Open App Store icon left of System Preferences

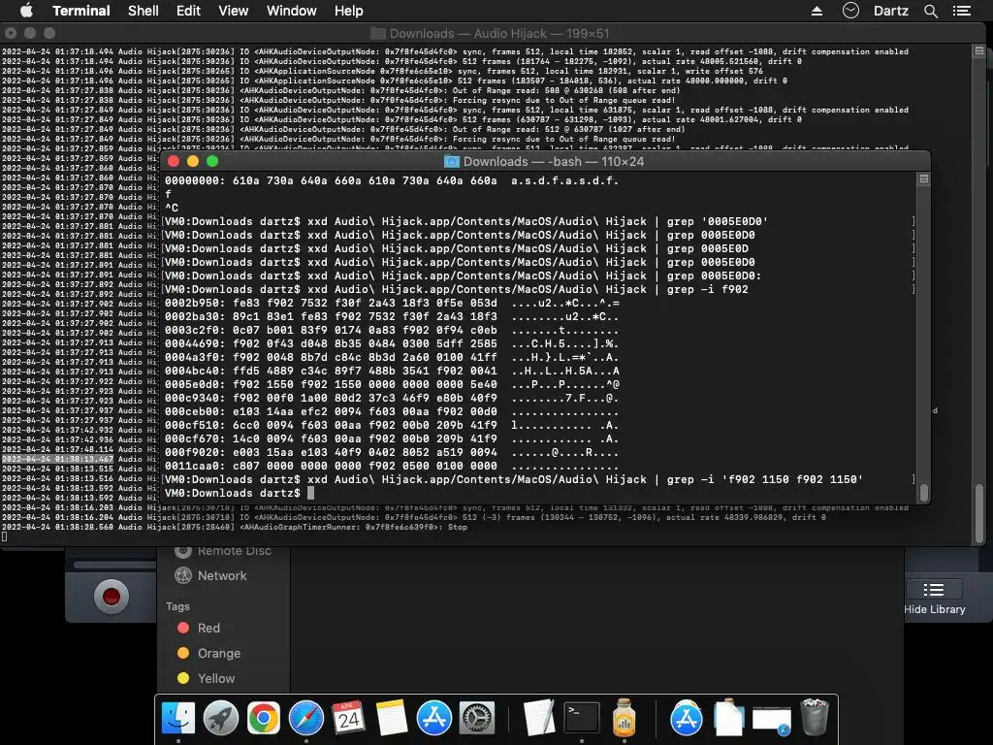point(433,718)
